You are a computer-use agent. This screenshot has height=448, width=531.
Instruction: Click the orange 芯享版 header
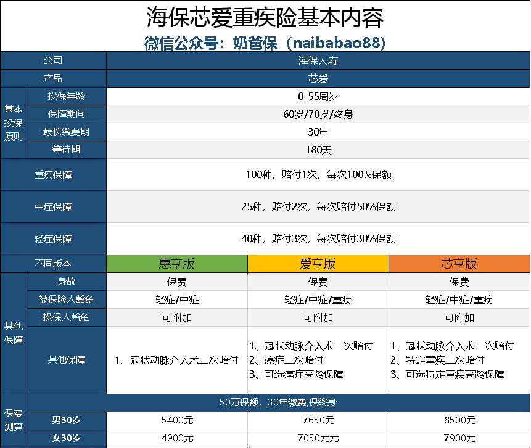coord(459,264)
